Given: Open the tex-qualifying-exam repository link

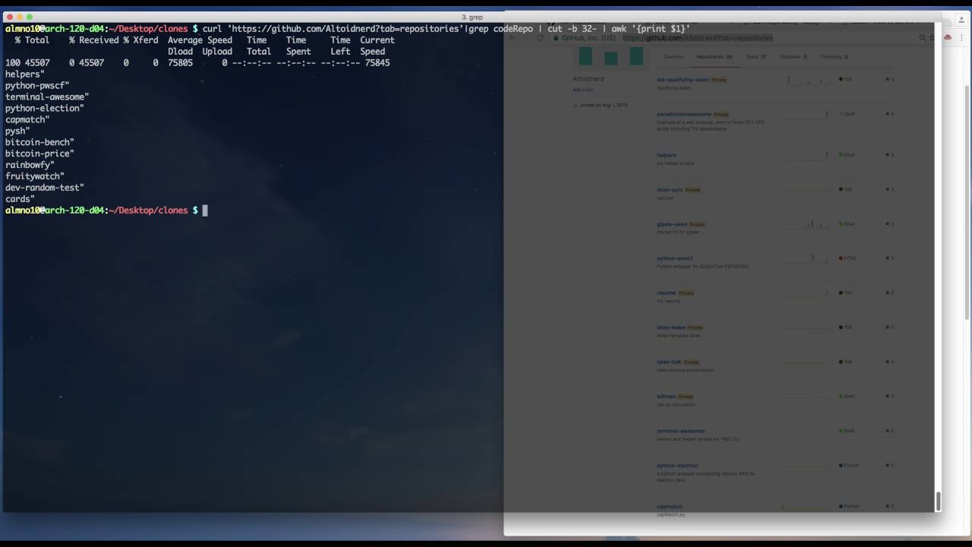Looking at the screenshot, I should point(683,79).
